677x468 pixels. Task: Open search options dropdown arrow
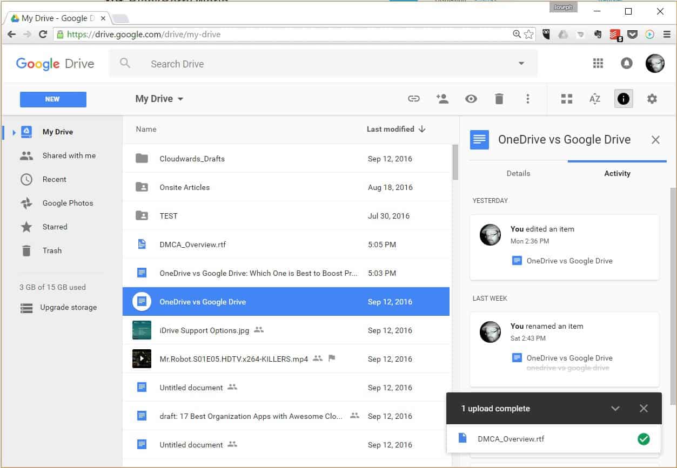coord(521,64)
